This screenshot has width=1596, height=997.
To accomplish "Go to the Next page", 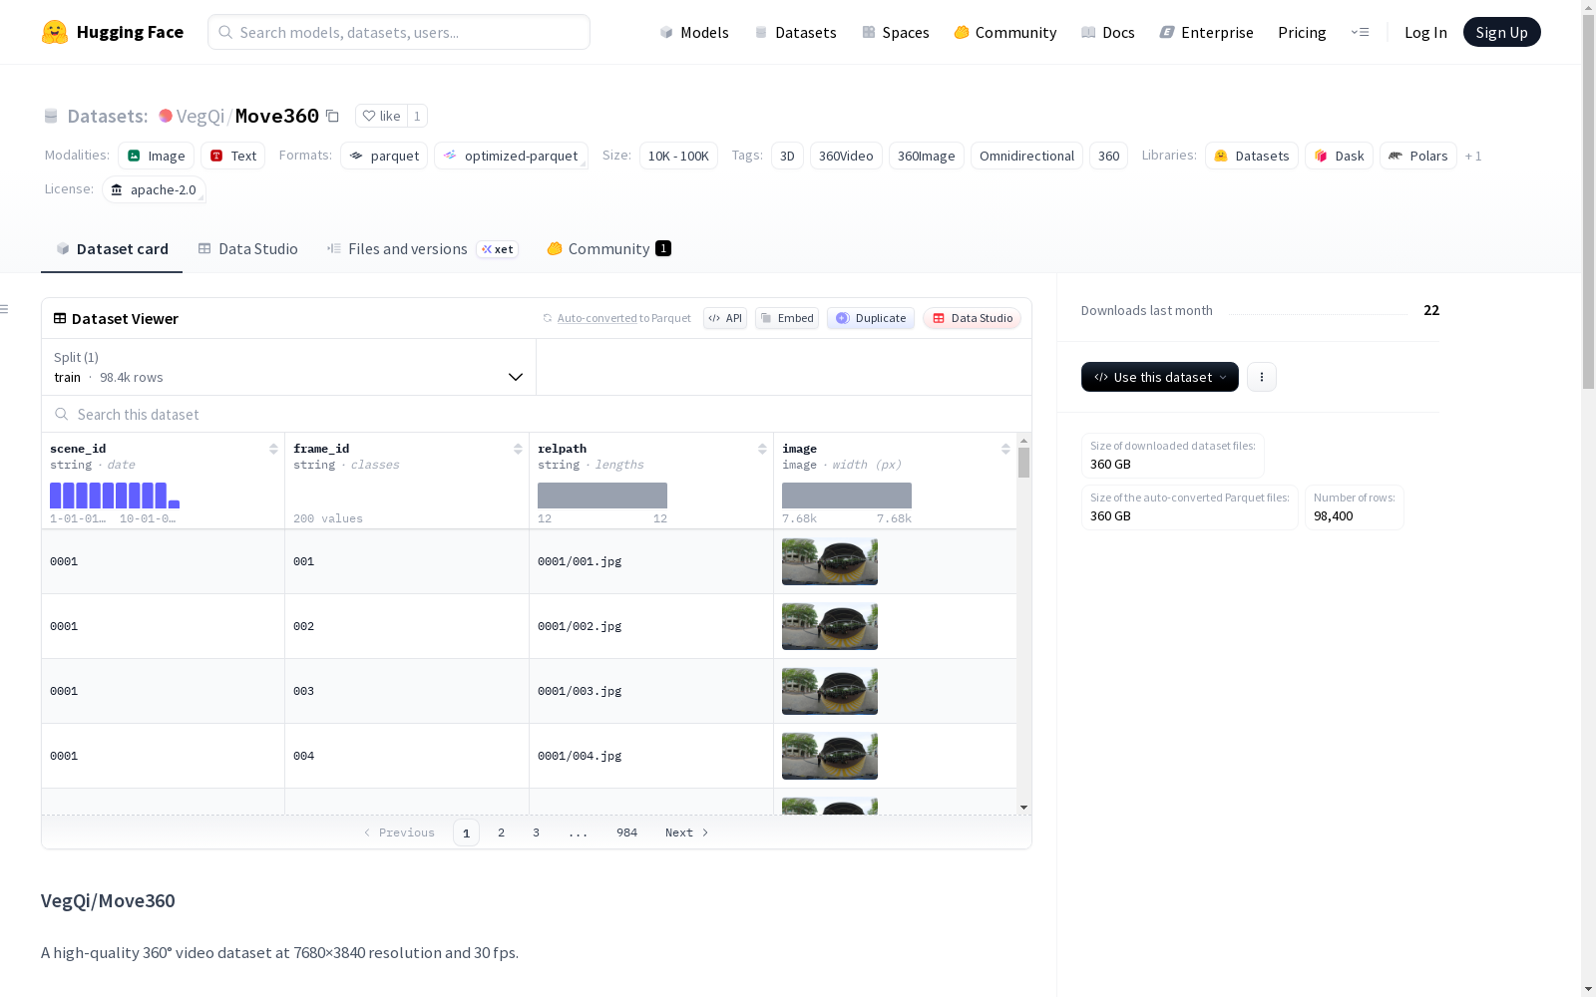I will coord(687,832).
